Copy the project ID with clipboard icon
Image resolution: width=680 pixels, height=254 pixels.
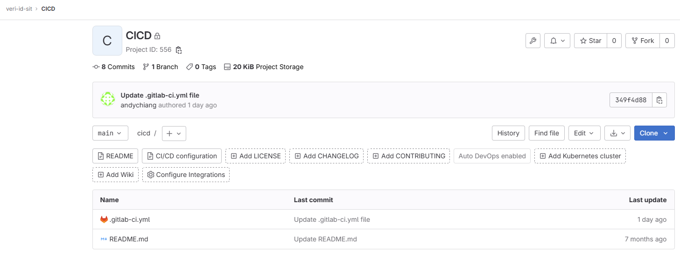178,50
